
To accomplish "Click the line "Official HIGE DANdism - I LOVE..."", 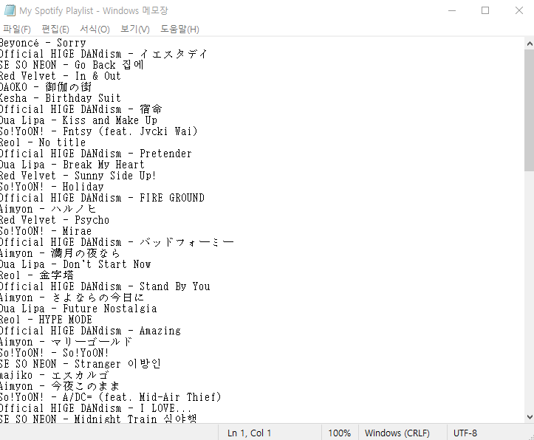I will click(96, 408).
